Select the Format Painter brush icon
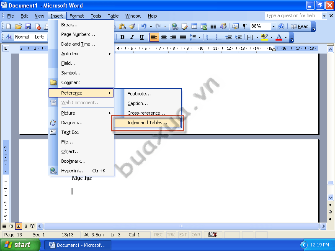Viewport: 335px width, 251px height. tap(132, 26)
